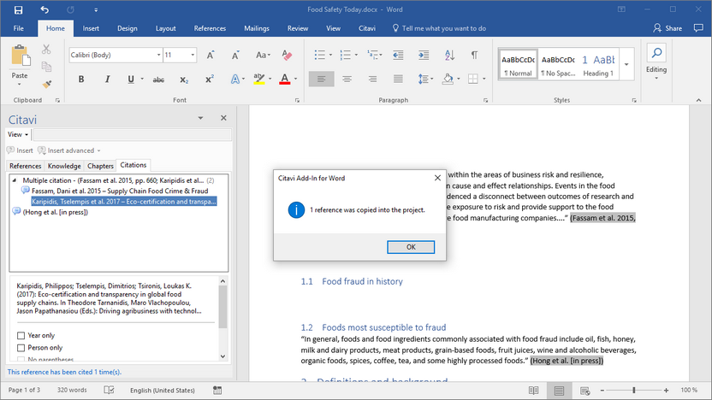Open the font name dropdown
The height and width of the screenshot is (400, 712).
point(159,55)
